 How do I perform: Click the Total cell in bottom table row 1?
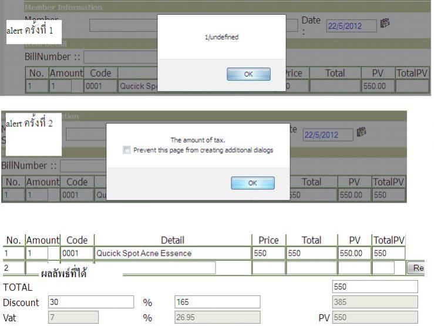coord(311,253)
